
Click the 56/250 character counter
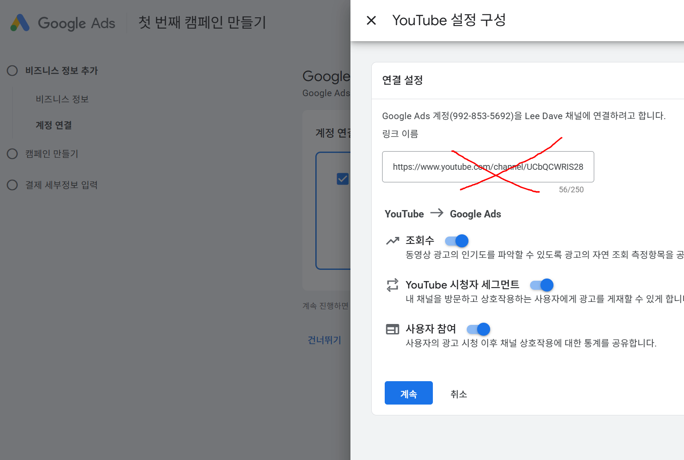pyautogui.click(x=571, y=190)
